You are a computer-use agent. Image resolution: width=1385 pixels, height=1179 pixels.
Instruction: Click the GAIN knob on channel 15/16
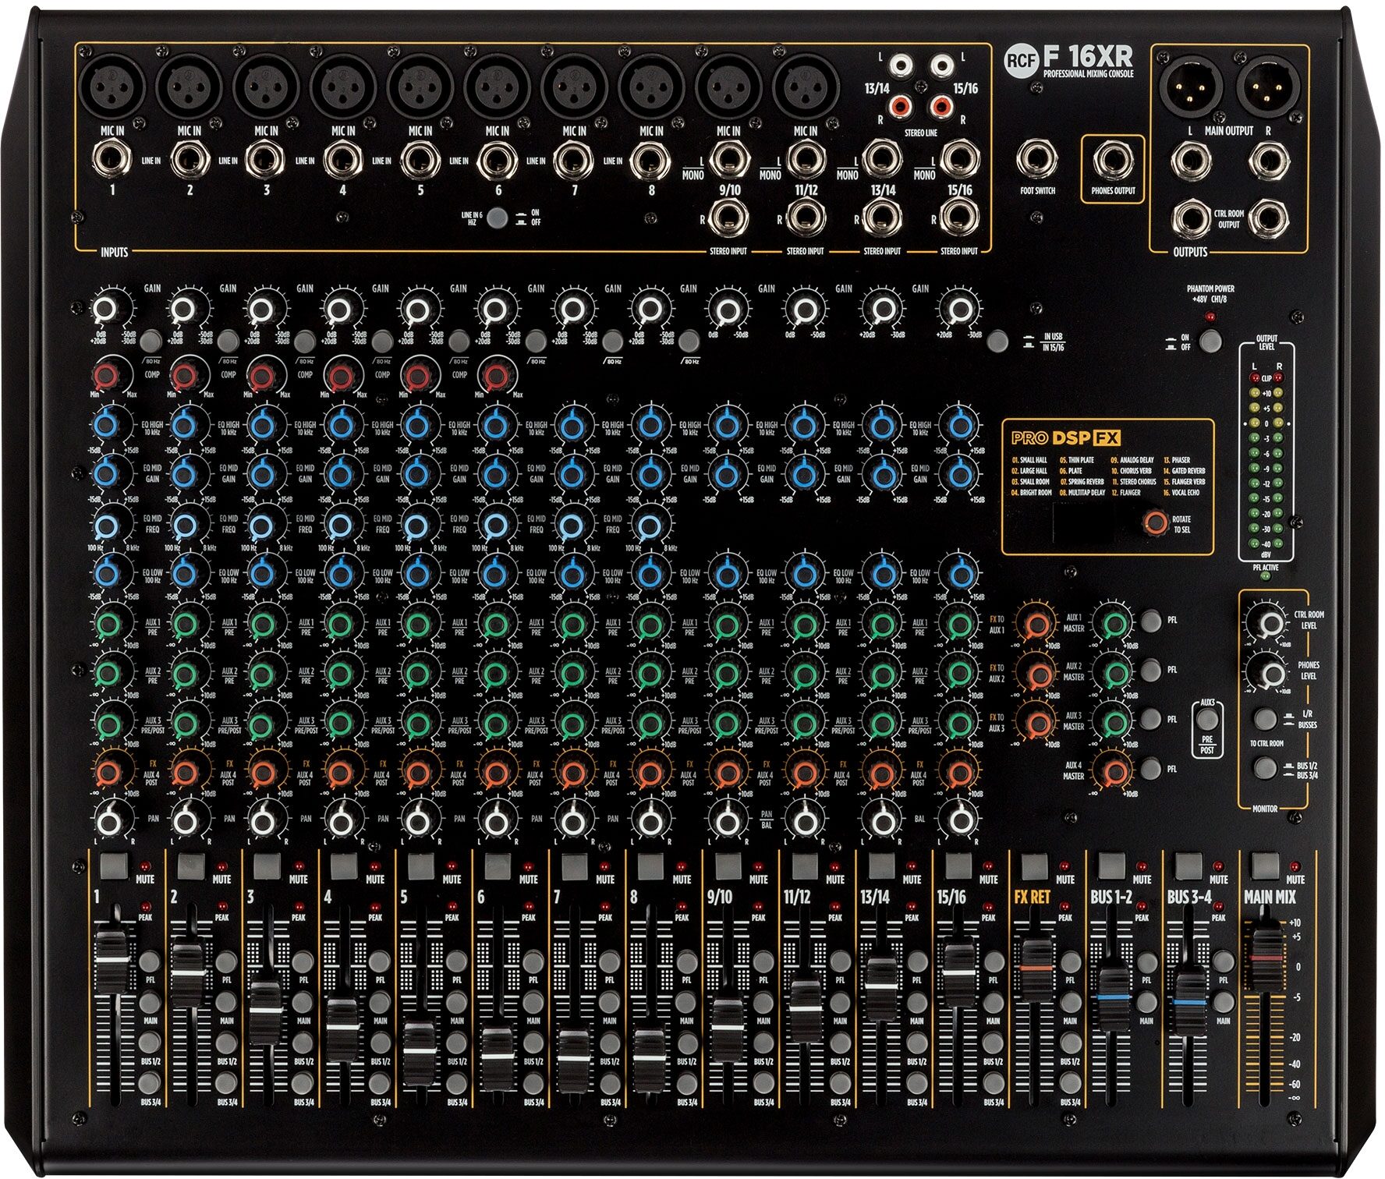[x=959, y=310]
